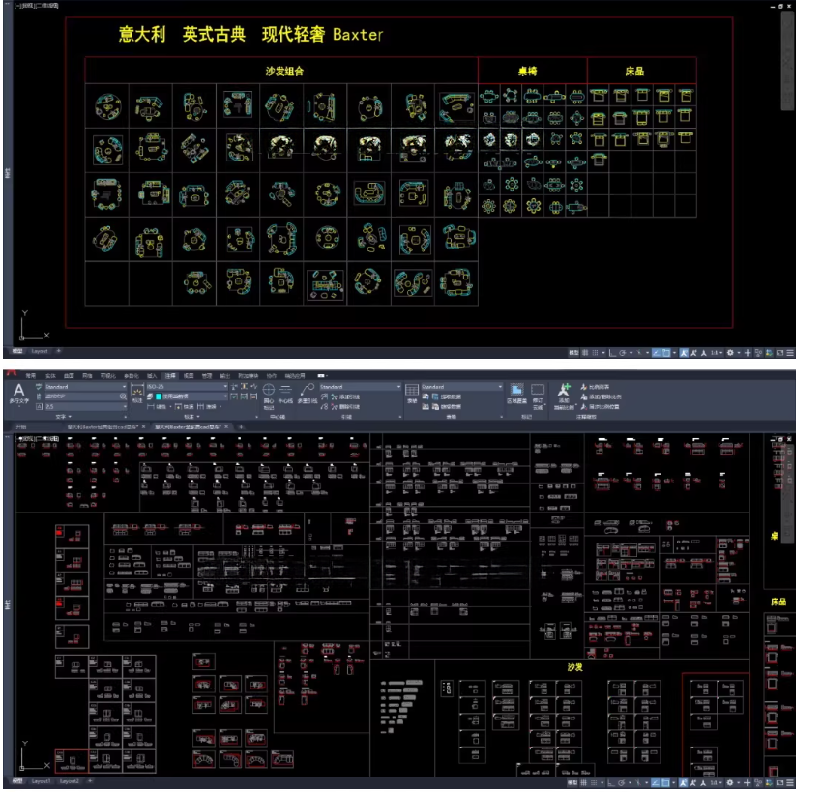Insert a Table (表格) from ribbon
Screen dimensions: 822x792
coord(411,396)
